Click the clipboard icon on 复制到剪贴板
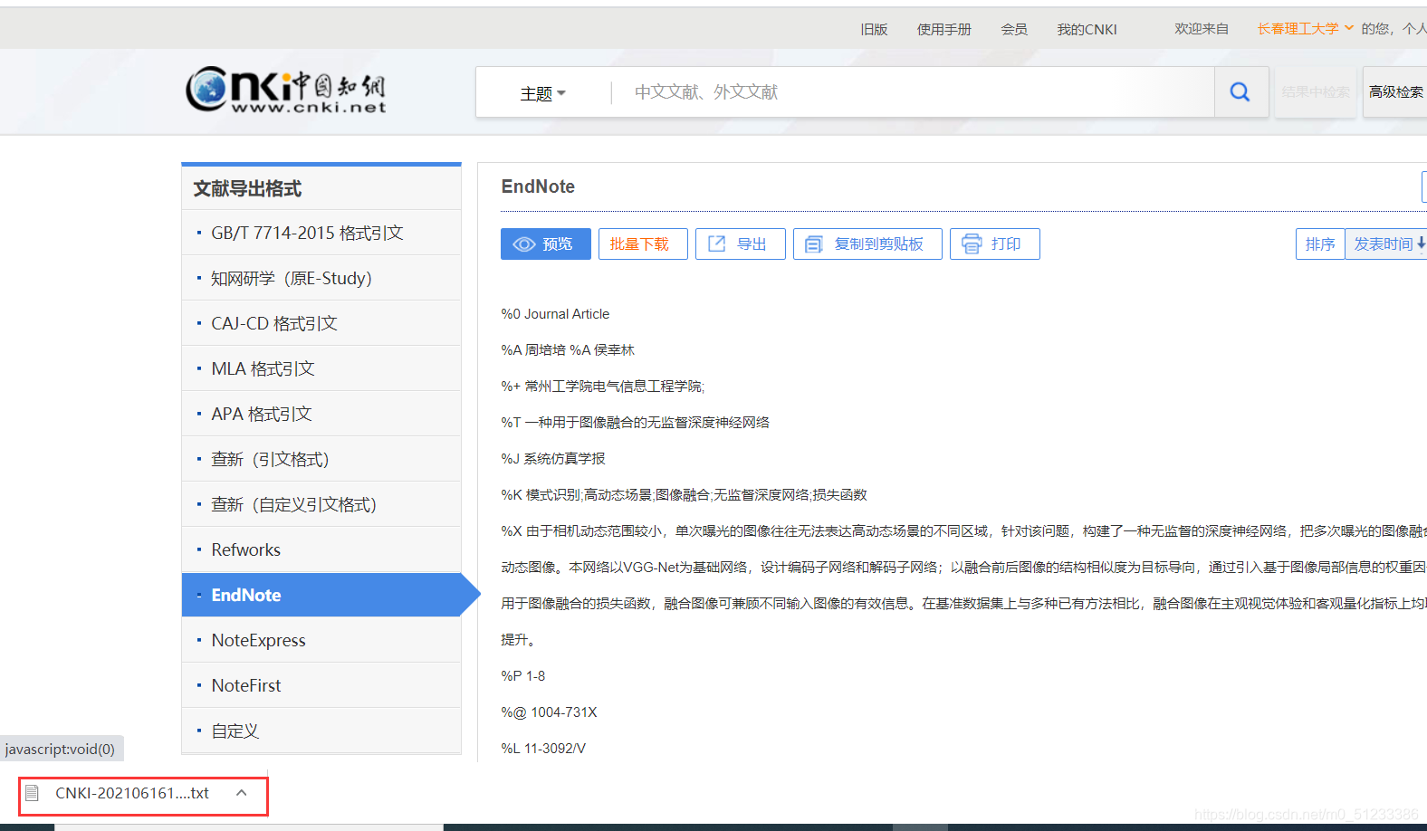This screenshot has height=831, width=1427. (x=814, y=244)
